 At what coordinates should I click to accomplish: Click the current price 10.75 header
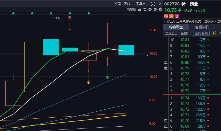[x=170, y=10]
